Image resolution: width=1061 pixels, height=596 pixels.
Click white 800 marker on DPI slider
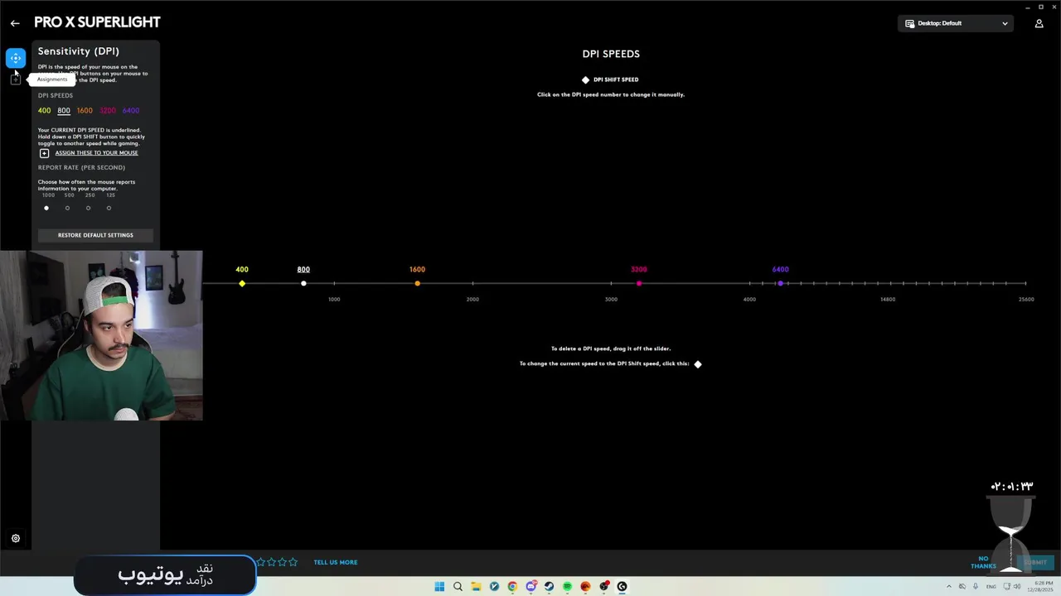[x=303, y=284]
